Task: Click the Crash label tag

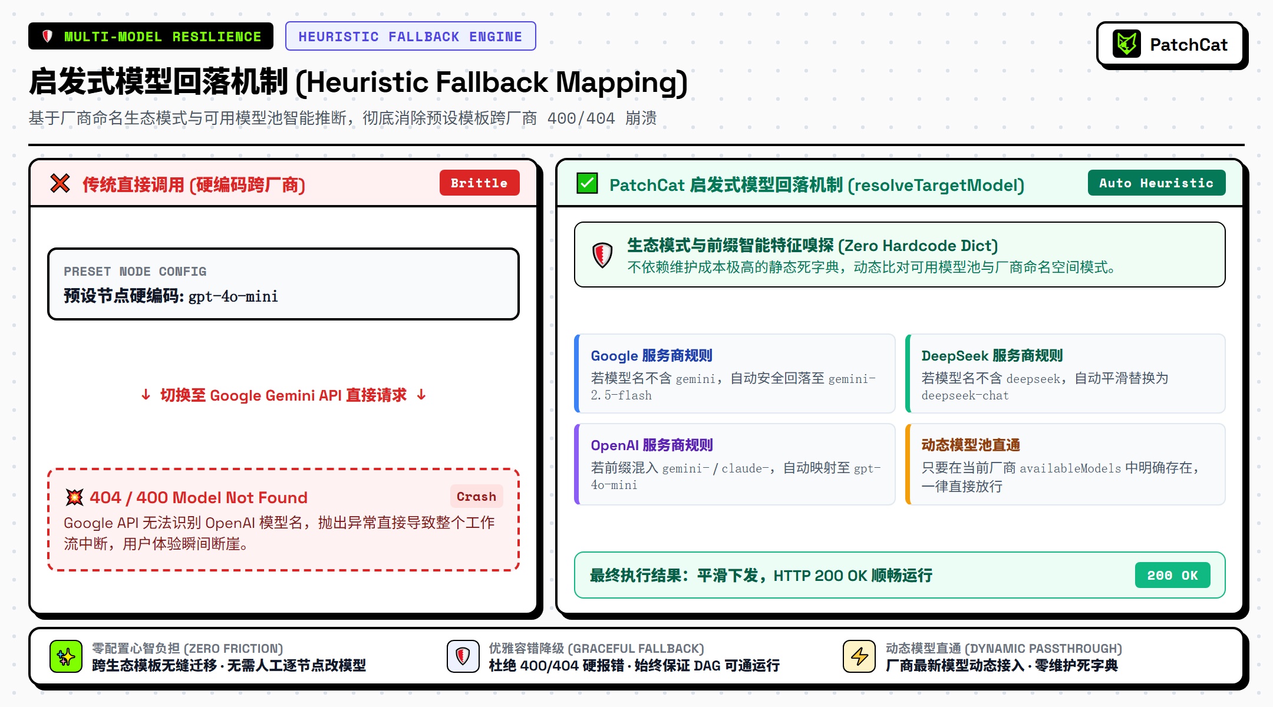Action: pos(476,497)
